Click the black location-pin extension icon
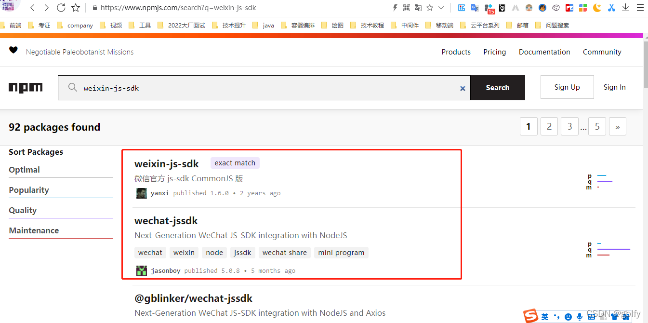648x323 pixels. (502, 8)
